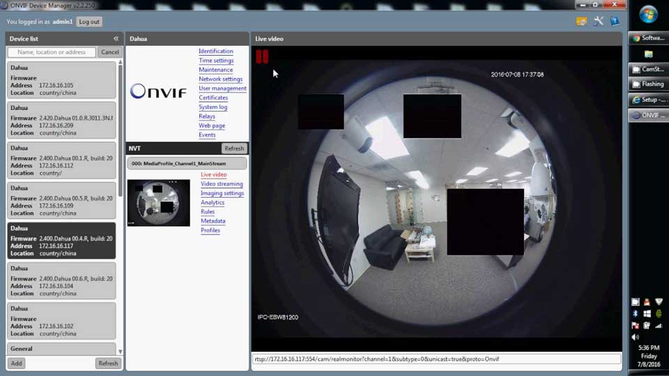This screenshot has height=376, width=669.
Task: Click the fisheye camera profile thumbnail
Action: point(158,203)
